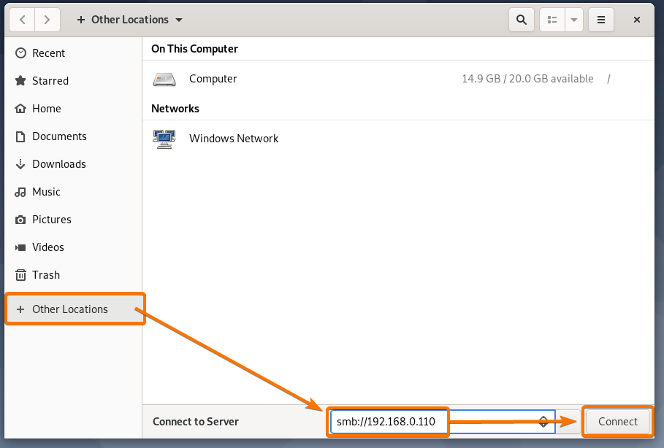The height and width of the screenshot is (448, 664).
Task: Open Downloads from the sidebar
Action: 58,164
